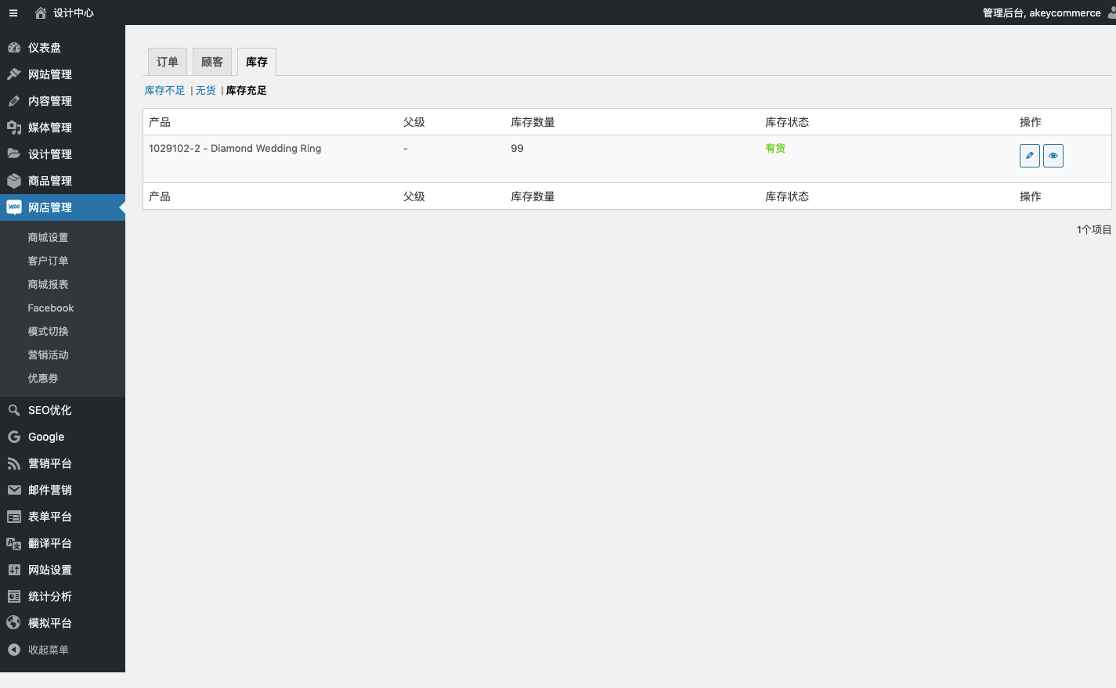Filter by 库存不足 link
The height and width of the screenshot is (688, 1116).
pos(164,91)
